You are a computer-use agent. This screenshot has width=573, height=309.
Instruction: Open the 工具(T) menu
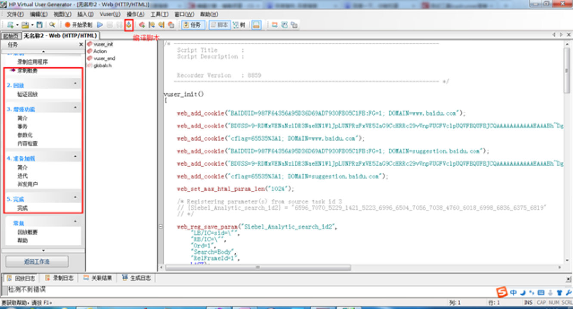(159, 14)
